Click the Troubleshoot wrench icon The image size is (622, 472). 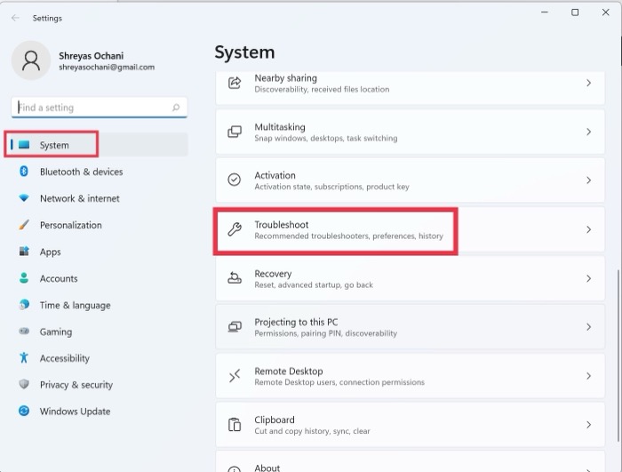[235, 229]
